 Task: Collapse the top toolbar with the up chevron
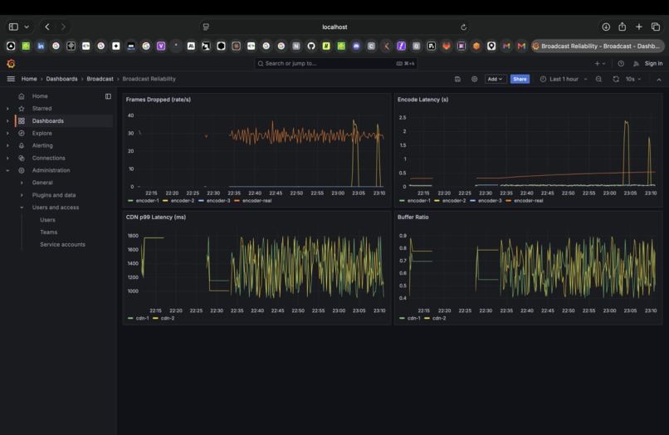pyautogui.click(x=659, y=80)
